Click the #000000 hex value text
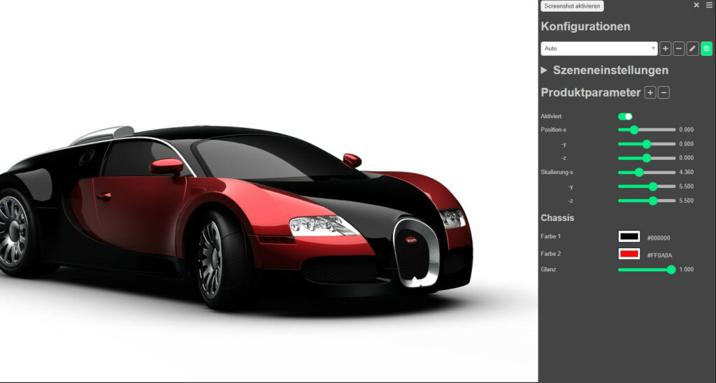 coord(659,238)
